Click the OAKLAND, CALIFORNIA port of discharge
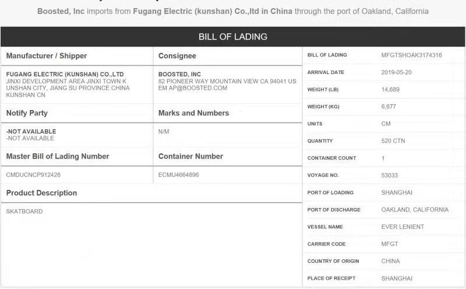Image resolution: width=466 pixels, height=289 pixels. pos(415,210)
